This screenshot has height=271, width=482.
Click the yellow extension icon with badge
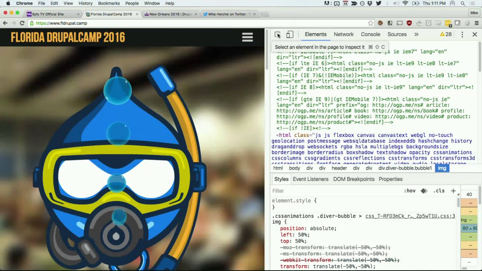tap(448, 23)
